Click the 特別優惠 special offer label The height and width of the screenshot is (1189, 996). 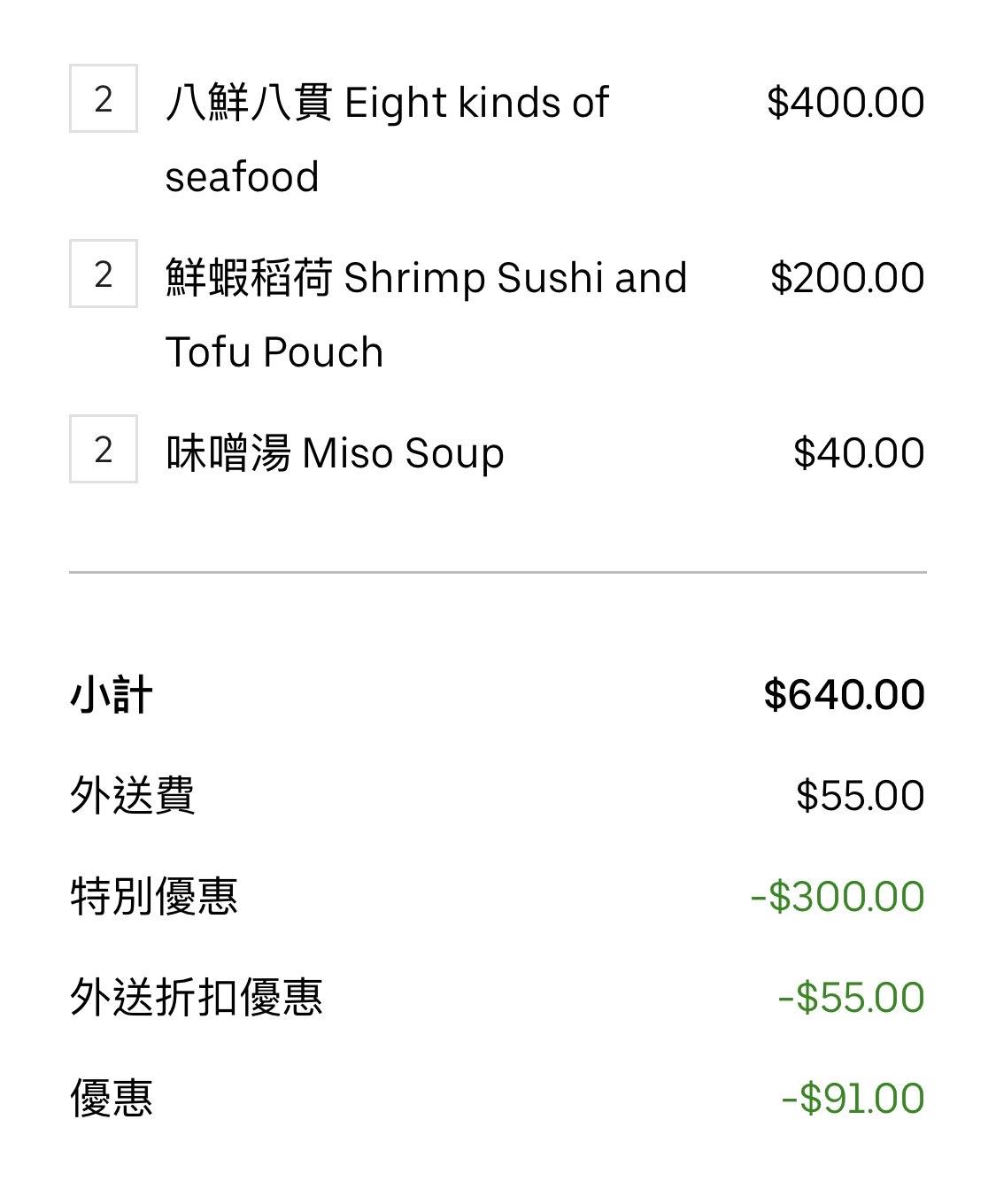154,896
